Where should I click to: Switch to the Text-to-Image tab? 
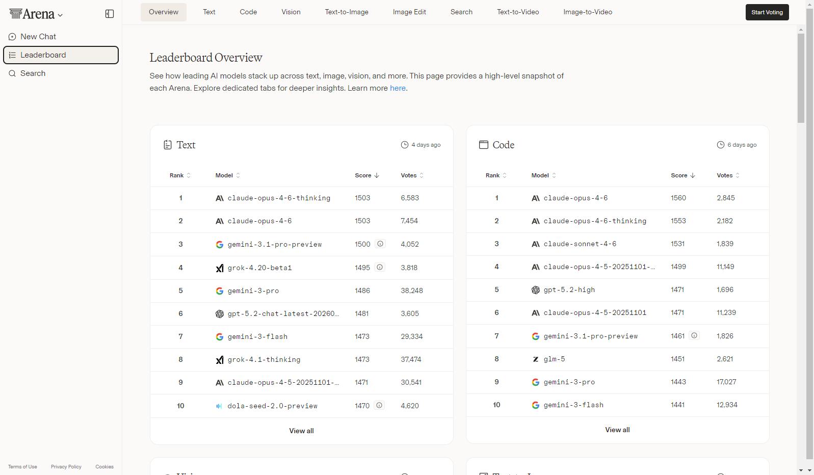tap(347, 12)
